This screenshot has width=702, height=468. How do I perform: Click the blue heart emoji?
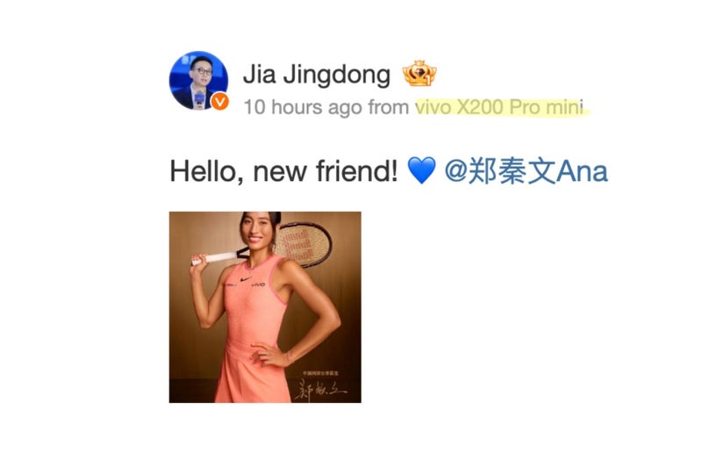pos(421,170)
